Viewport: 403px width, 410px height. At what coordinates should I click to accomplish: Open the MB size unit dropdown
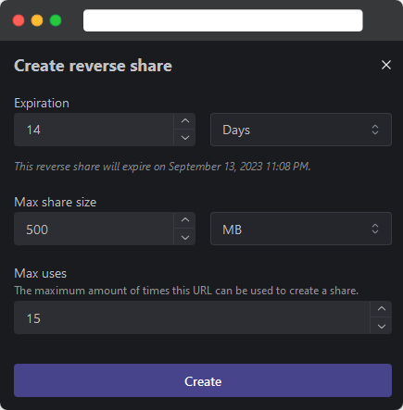coord(301,229)
